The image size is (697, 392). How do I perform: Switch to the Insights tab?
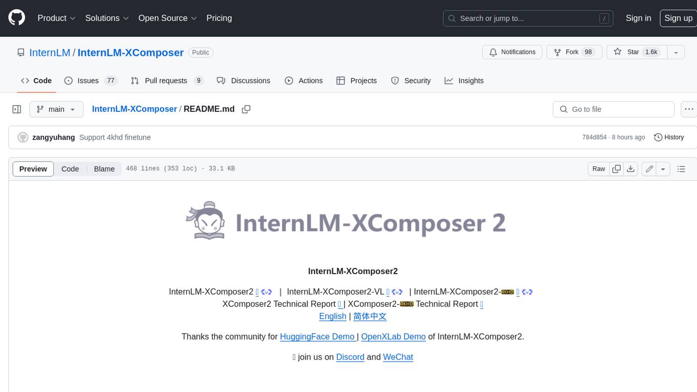[464, 81]
